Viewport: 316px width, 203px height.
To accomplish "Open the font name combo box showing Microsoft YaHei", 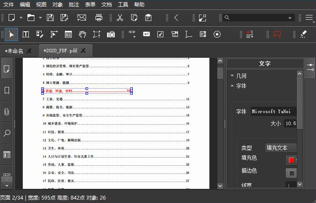I will pos(273,111).
